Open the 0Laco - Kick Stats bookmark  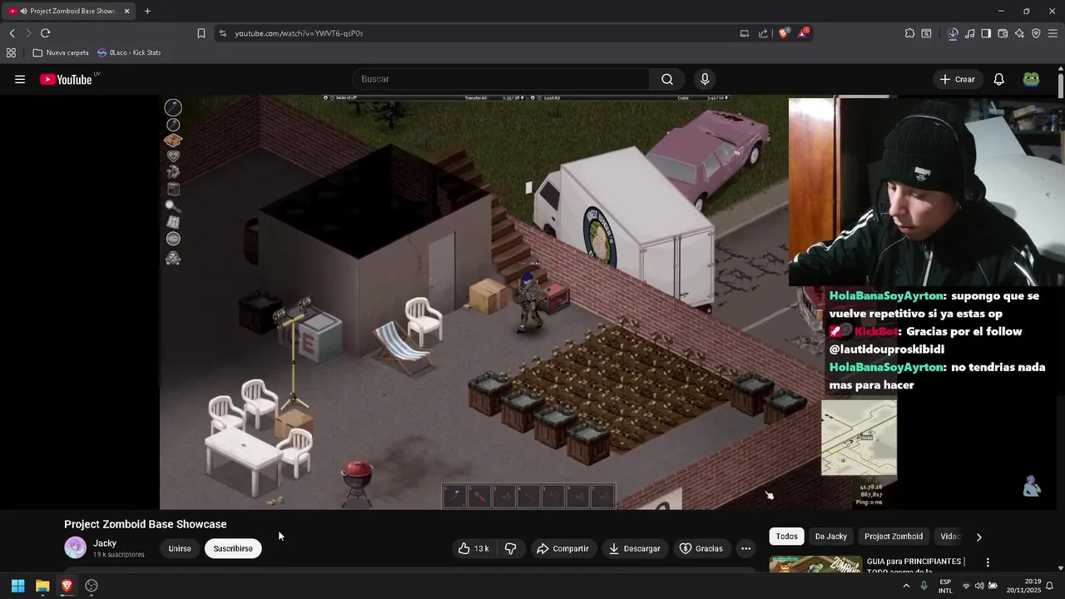pyautogui.click(x=129, y=52)
